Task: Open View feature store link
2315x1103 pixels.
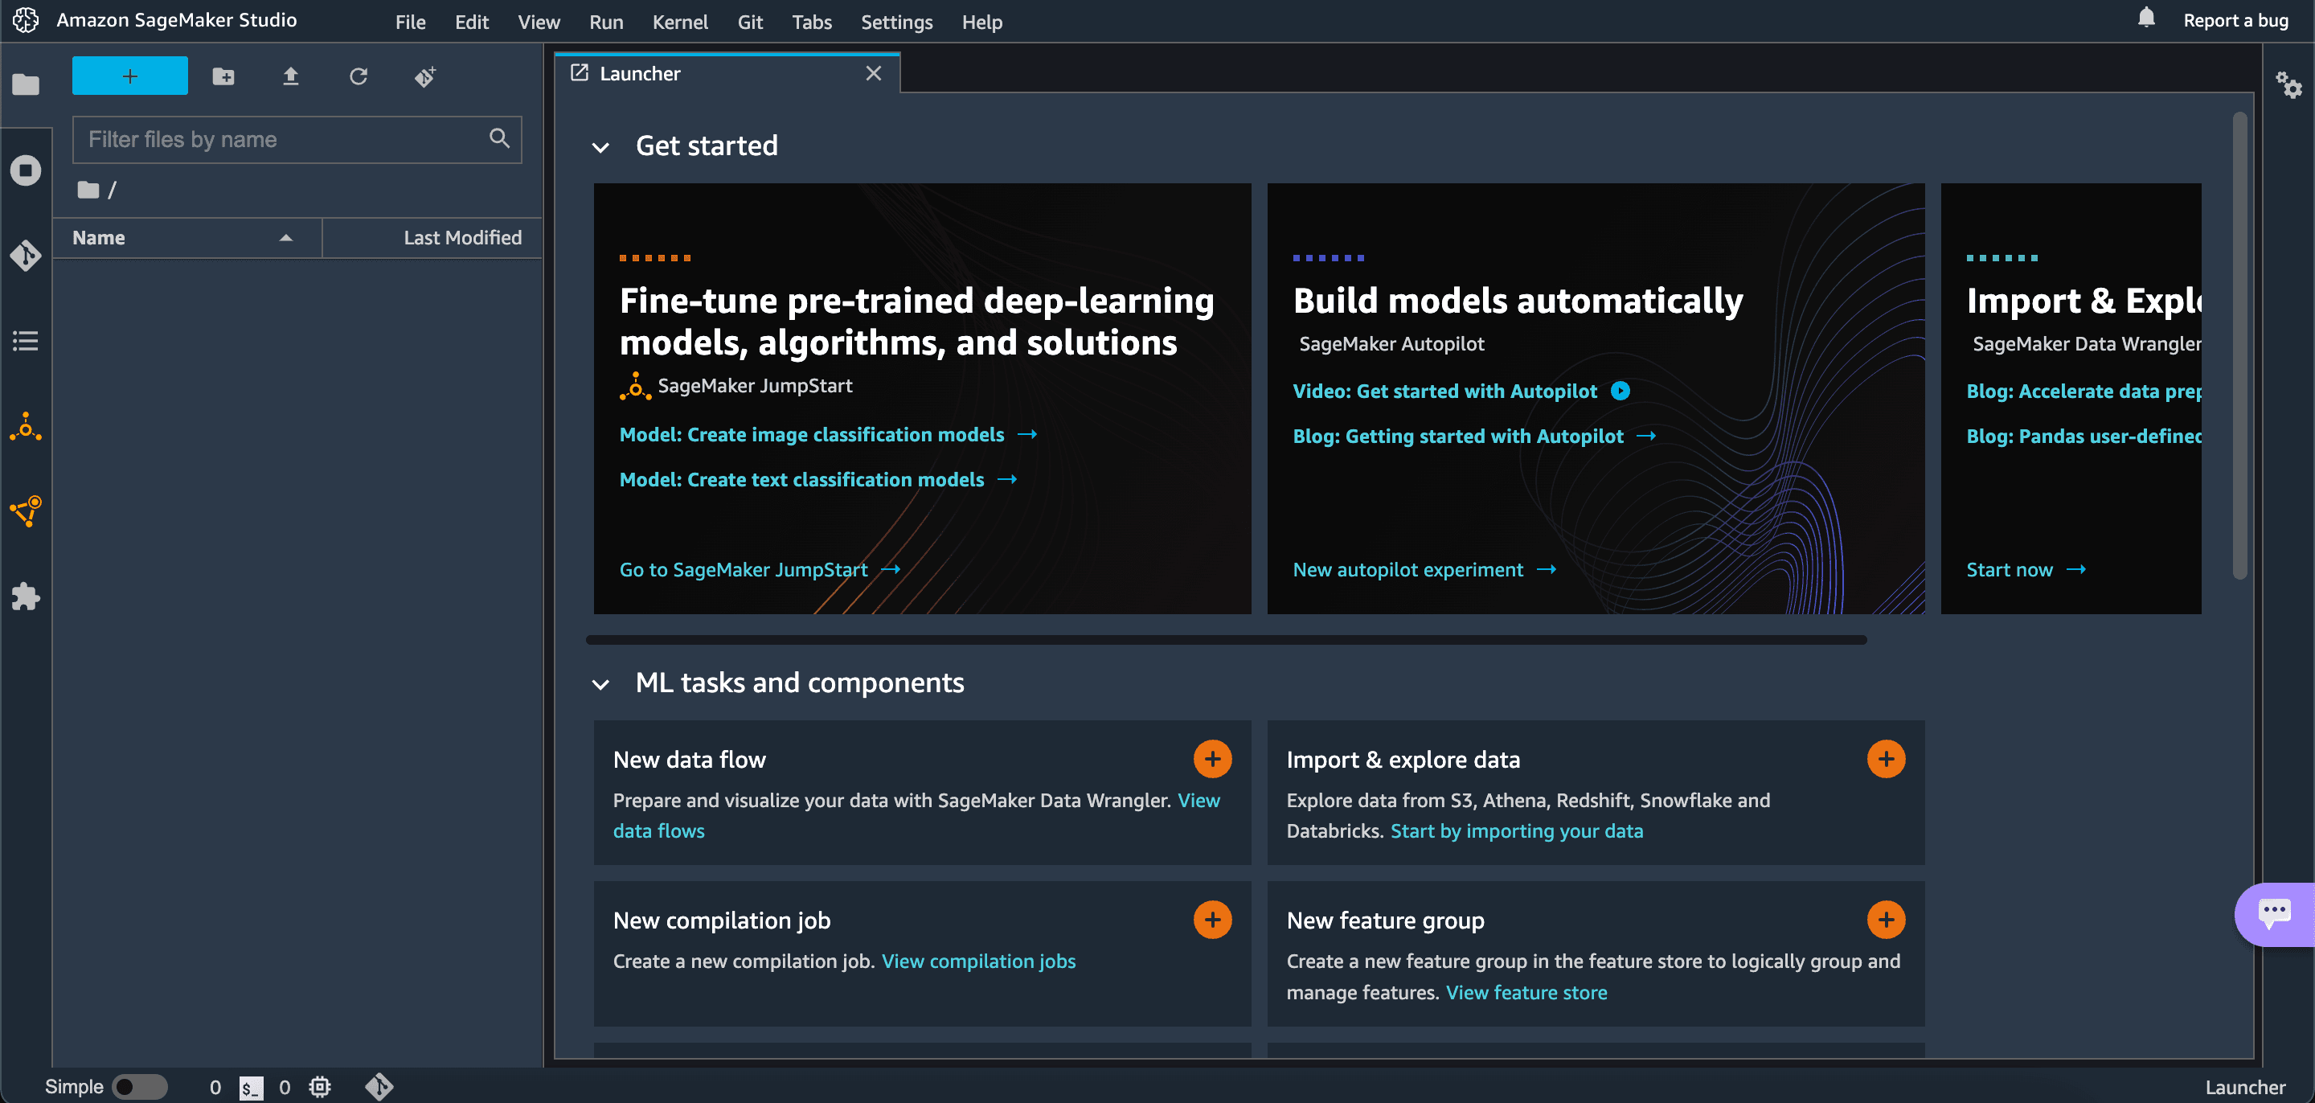Action: [x=1526, y=994]
